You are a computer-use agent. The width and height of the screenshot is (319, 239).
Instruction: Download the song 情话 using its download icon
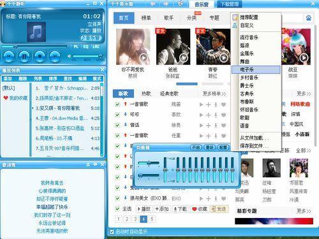pos(216,126)
